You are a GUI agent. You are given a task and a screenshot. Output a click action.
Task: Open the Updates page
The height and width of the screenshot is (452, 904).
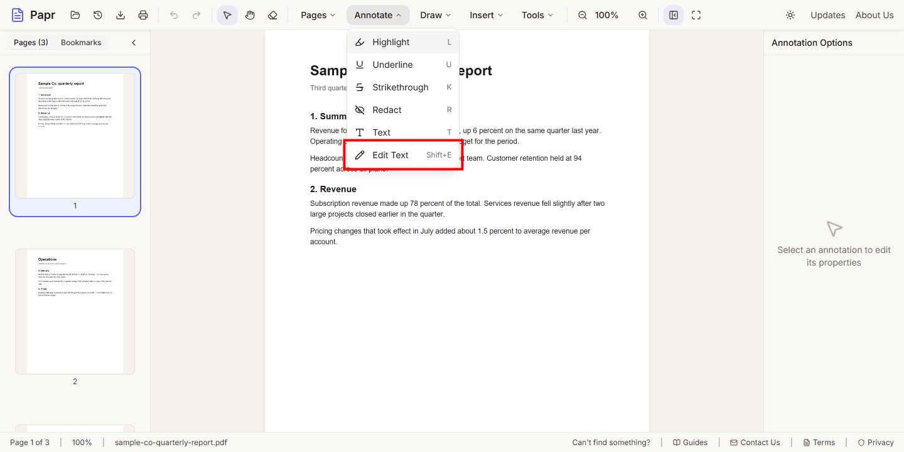coord(828,15)
